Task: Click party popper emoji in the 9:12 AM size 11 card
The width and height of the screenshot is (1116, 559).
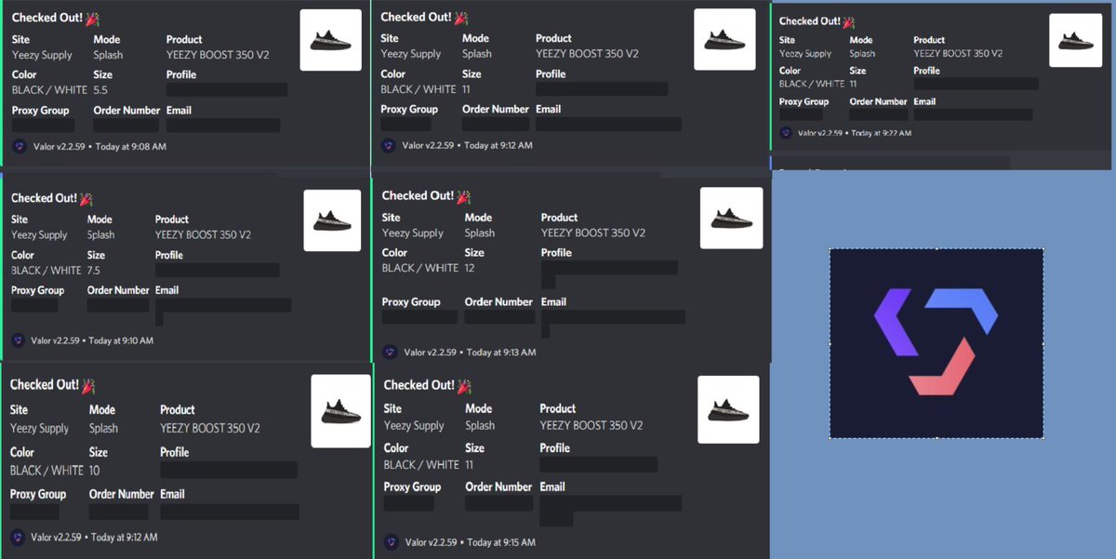Action: point(460,18)
